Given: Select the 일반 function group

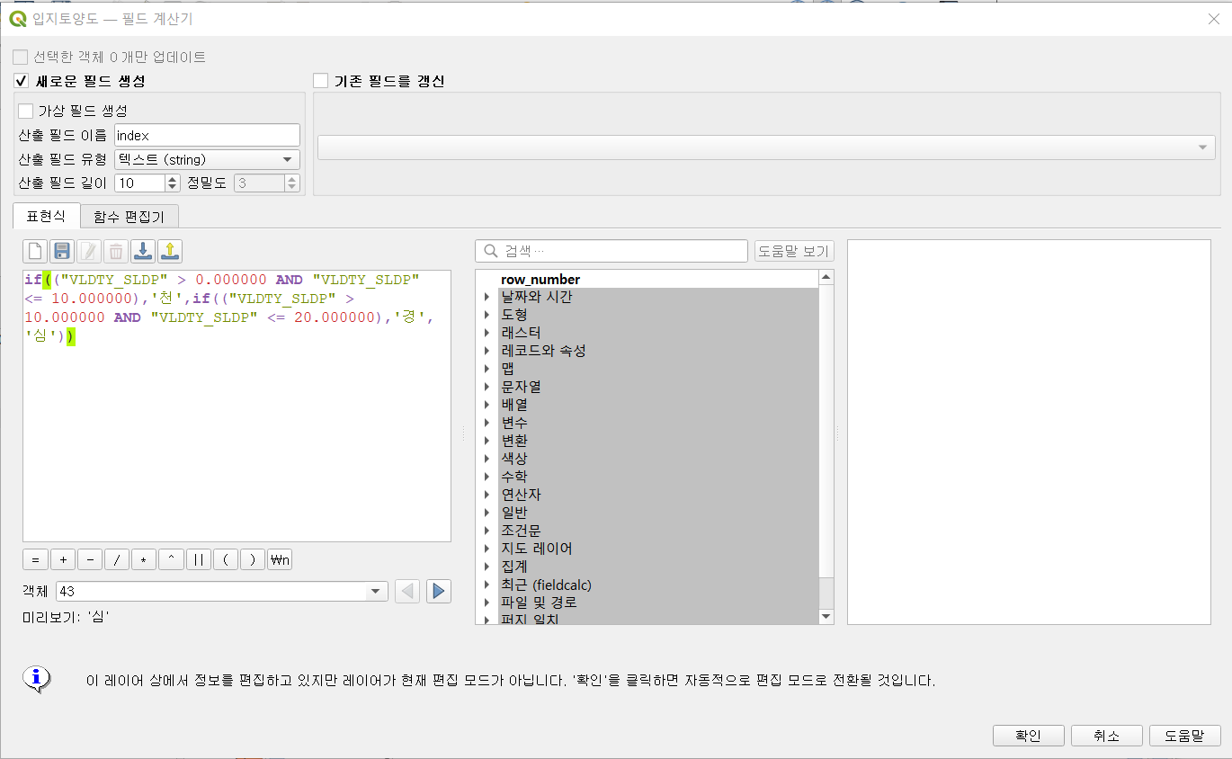Looking at the screenshot, I should pos(514,513).
